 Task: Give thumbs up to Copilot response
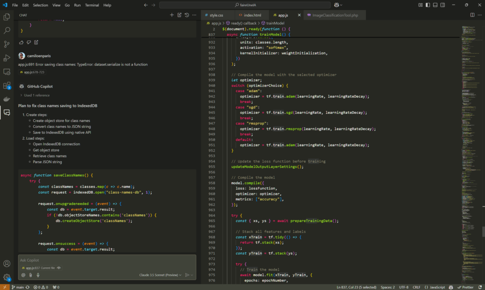(21, 42)
